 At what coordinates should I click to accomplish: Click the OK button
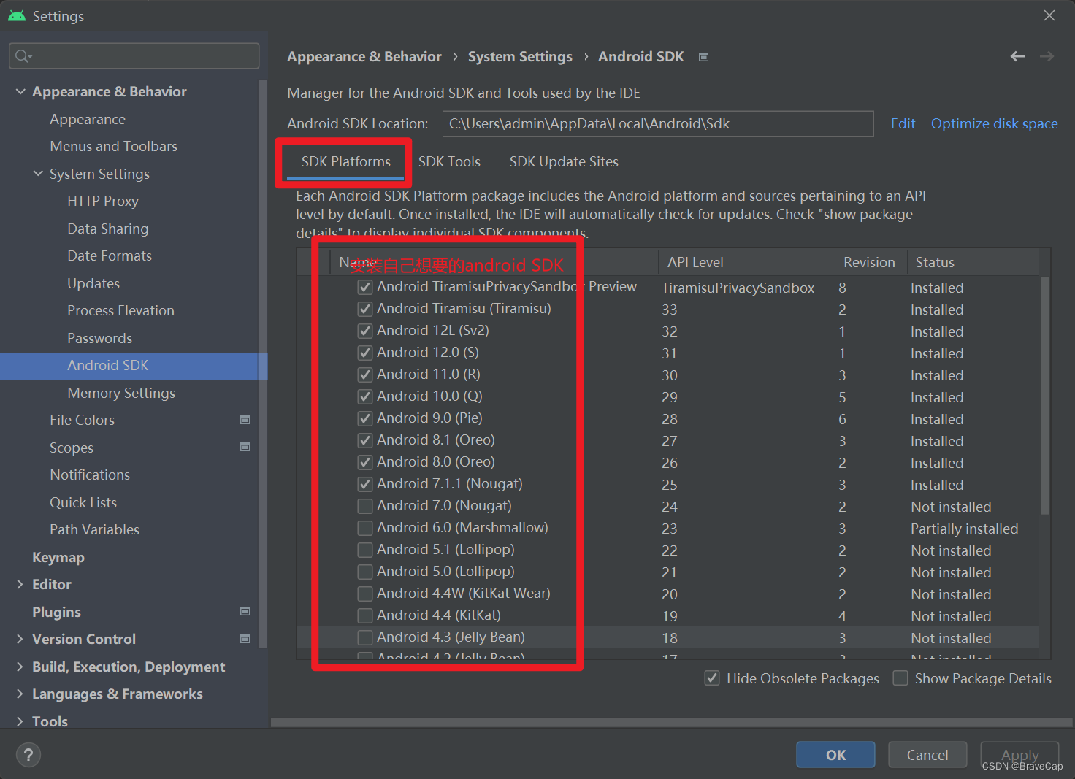[835, 755]
